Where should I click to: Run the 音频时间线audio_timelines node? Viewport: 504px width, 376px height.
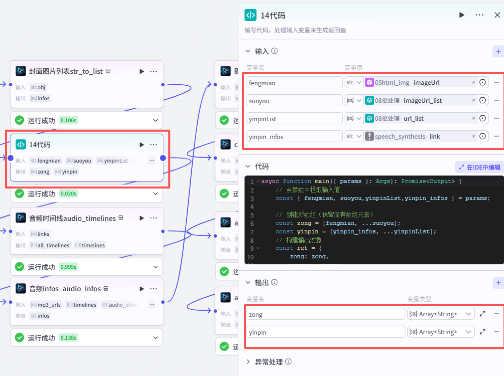tap(141, 218)
